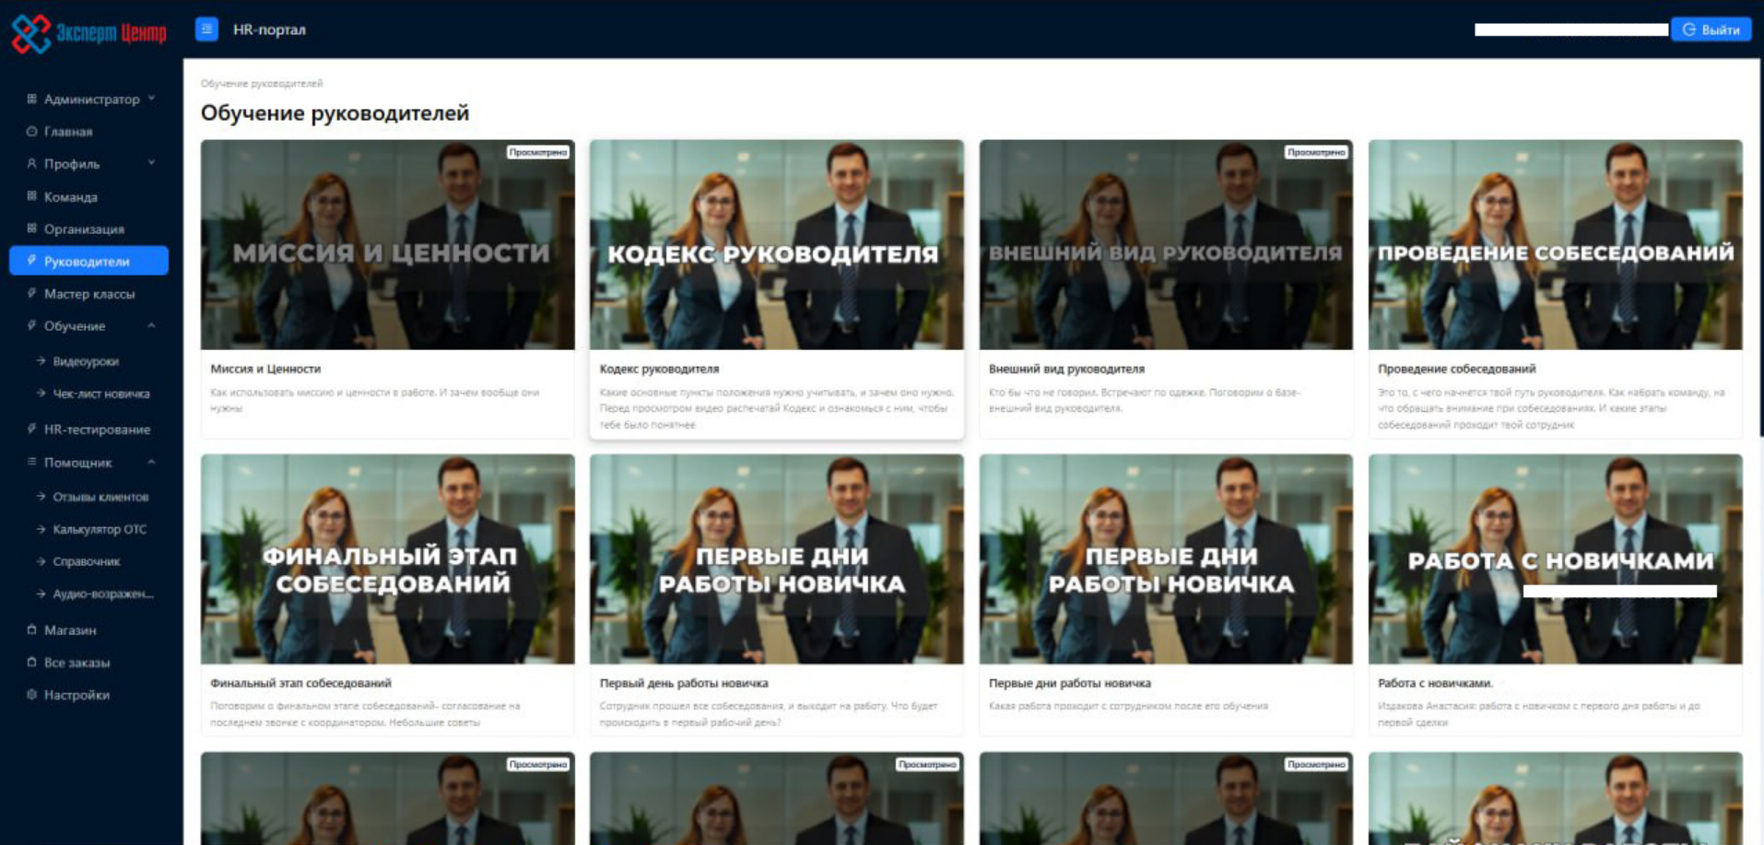Open the Работа с новичками thumbnail
The width and height of the screenshot is (1764, 845).
coord(1555,559)
